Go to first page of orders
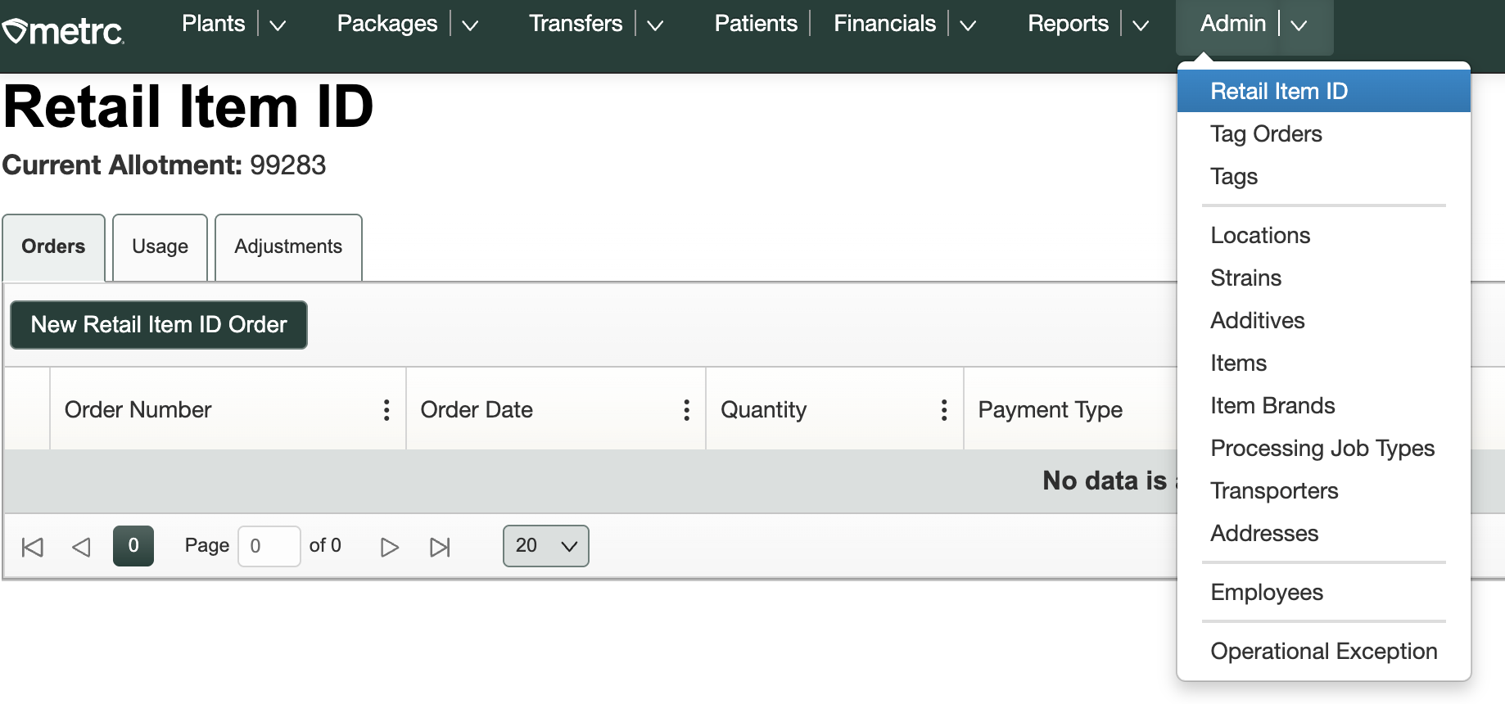Screen dimensions: 1505x704 [33, 547]
